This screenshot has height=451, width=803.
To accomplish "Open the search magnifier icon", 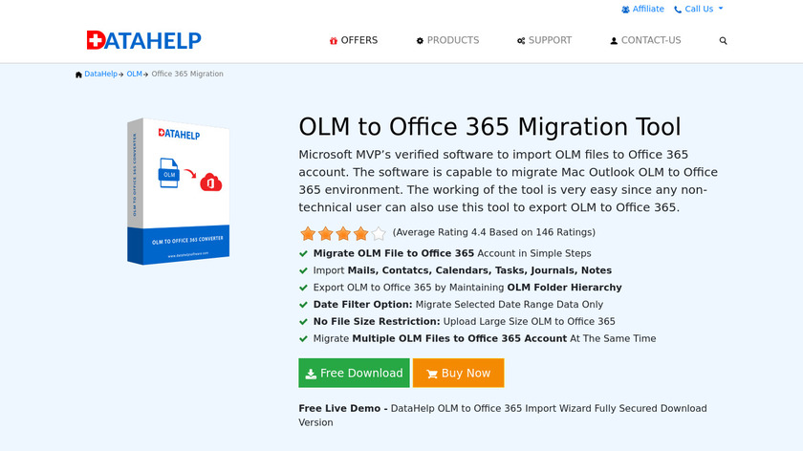I will [723, 40].
